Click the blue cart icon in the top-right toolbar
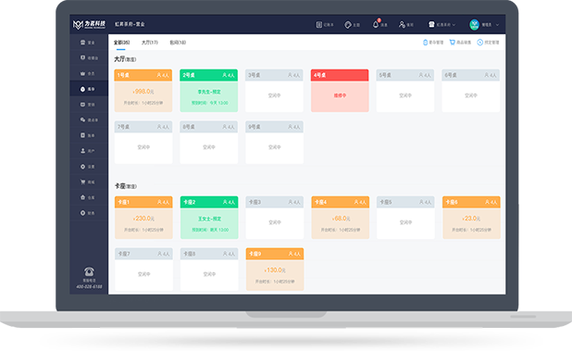 pyautogui.click(x=453, y=43)
